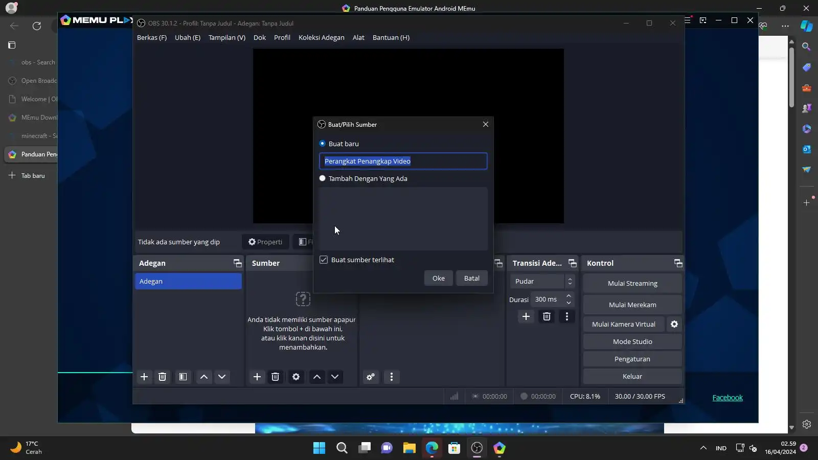Open Koleksi Adegan menu
The image size is (818, 460).
[322, 37]
